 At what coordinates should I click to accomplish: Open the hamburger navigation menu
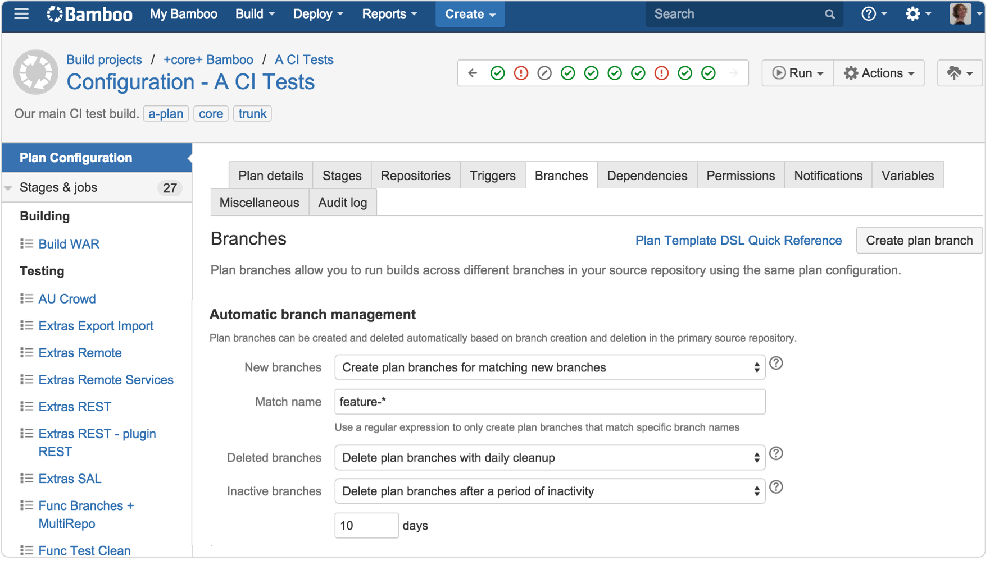click(x=21, y=14)
